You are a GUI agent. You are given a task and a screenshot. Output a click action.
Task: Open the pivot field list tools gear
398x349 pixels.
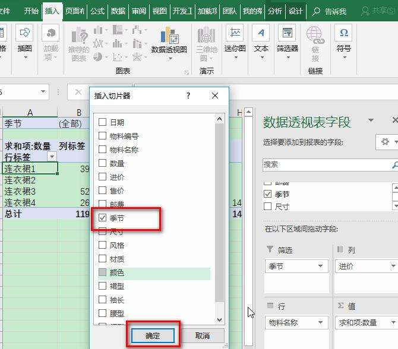coord(385,141)
